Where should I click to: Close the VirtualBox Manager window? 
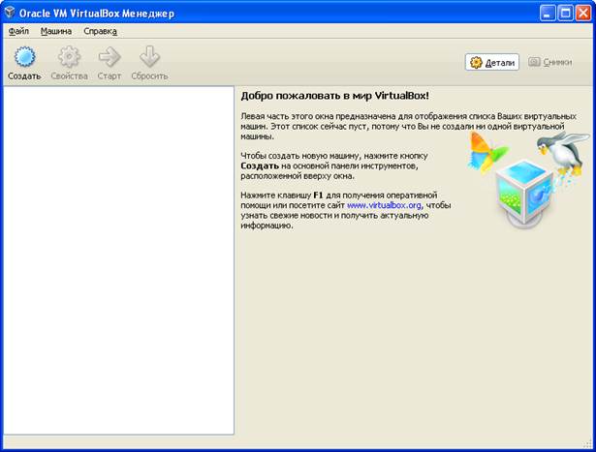coord(583,14)
